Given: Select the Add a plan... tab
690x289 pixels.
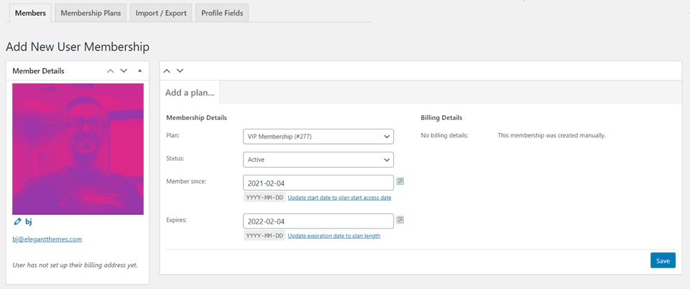Looking at the screenshot, I should tap(190, 93).
